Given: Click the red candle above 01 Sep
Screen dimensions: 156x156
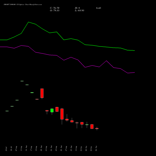Looking at the screenshot, I should [x=82, y=123].
